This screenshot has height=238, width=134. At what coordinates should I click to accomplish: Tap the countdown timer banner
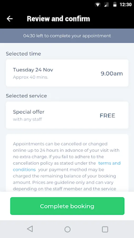coord(67,36)
